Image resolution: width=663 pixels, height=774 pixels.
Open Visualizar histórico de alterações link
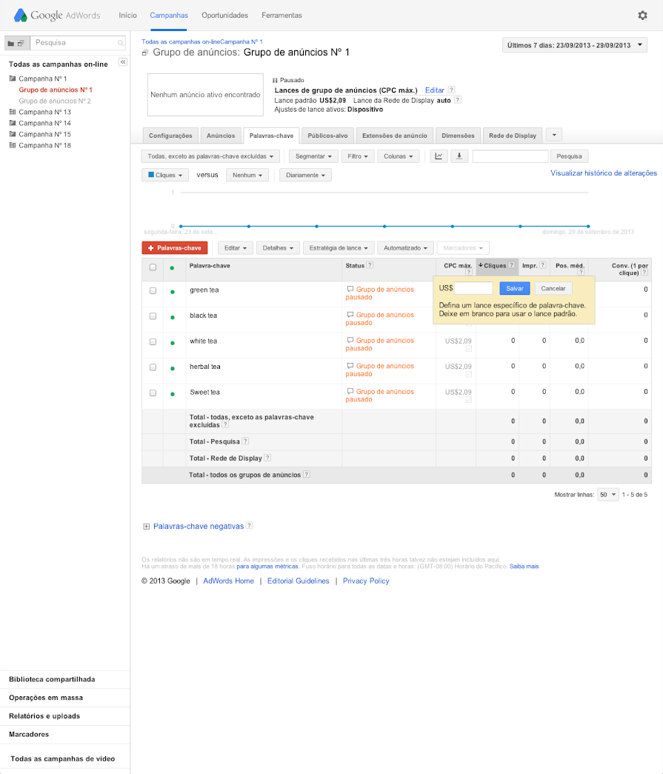pos(604,173)
